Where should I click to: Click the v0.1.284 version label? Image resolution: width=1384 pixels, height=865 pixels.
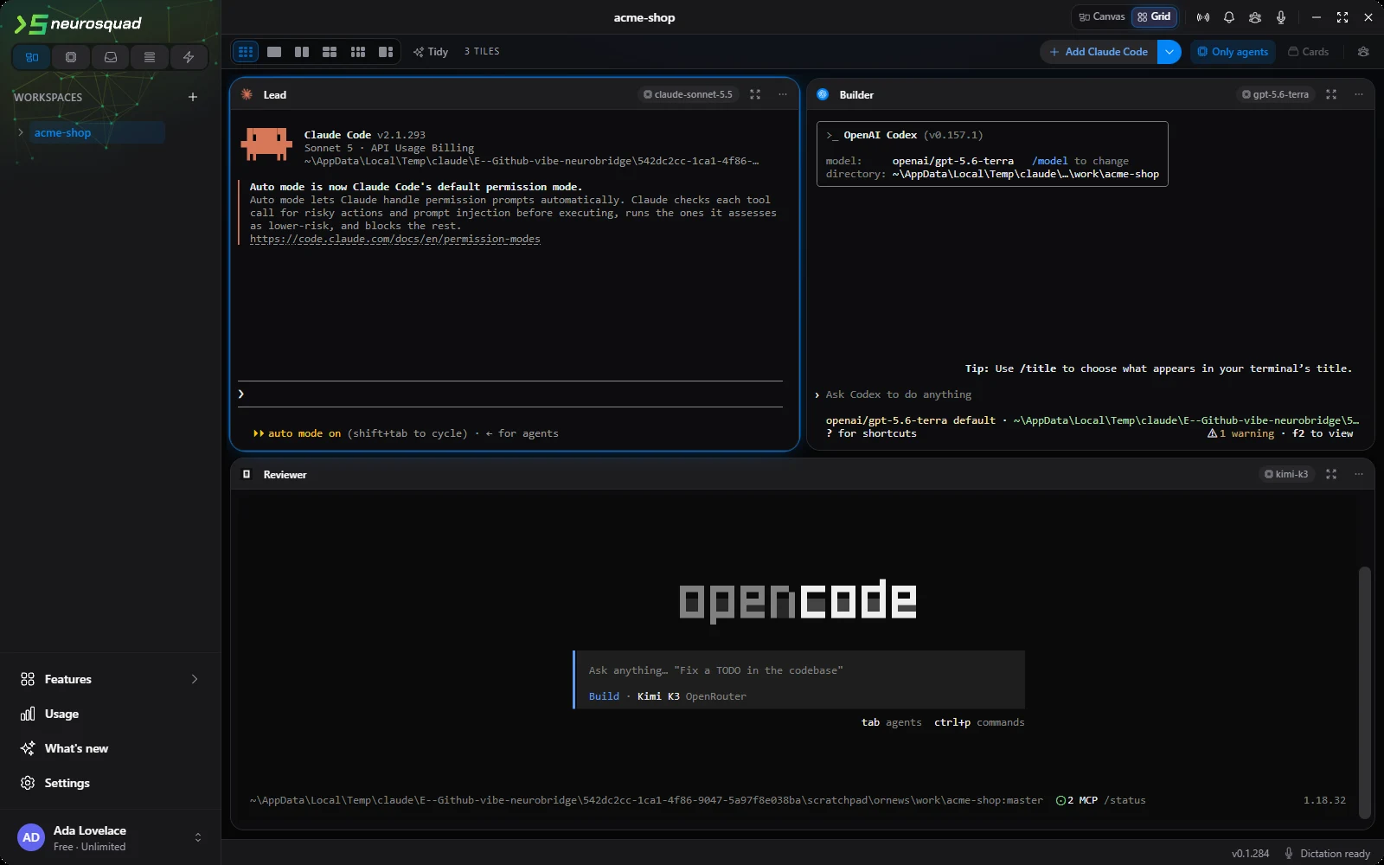coord(1251,853)
